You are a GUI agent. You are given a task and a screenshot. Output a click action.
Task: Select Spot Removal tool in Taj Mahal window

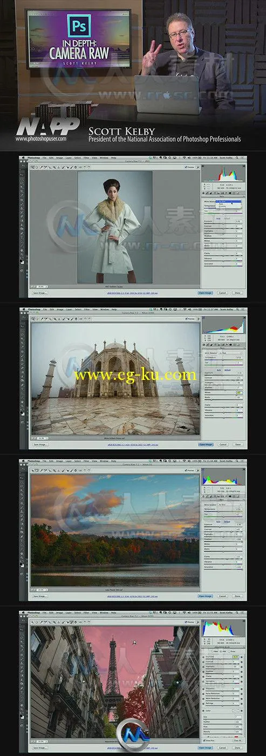[x=63, y=318]
